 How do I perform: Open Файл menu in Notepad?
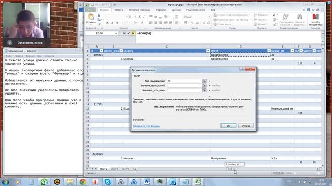click(9, 56)
